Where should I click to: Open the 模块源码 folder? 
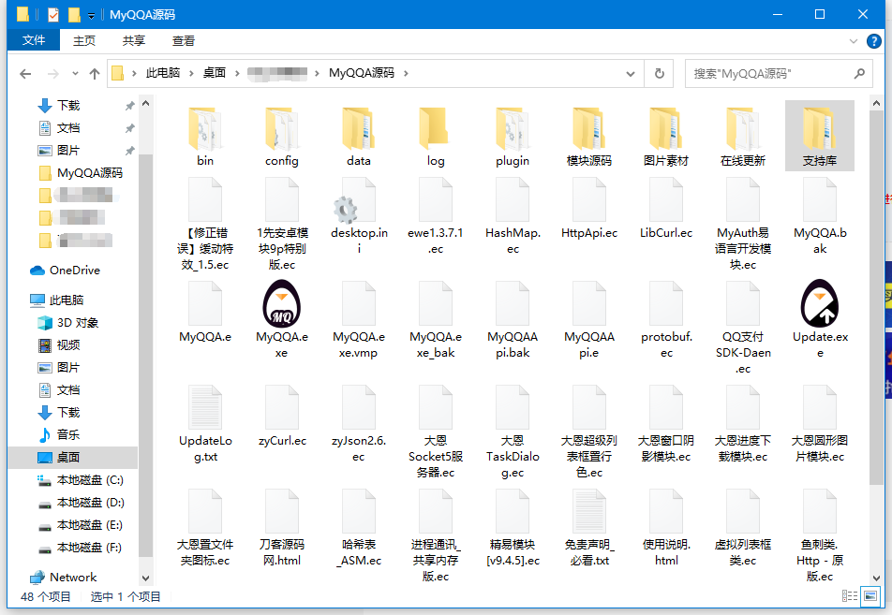pyautogui.click(x=589, y=131)
